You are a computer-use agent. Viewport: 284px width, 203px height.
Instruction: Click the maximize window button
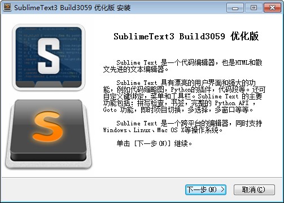coord(254,8)
